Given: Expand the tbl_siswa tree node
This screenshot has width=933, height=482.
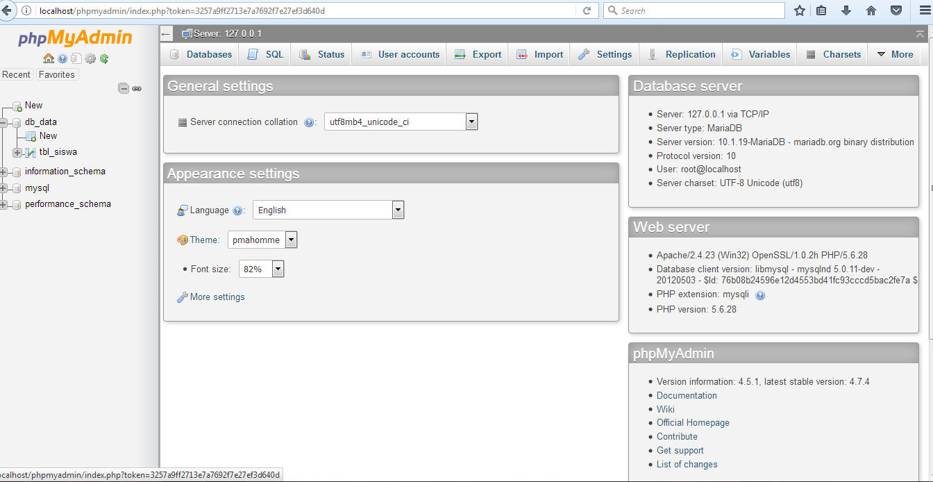Looking at the screenshot, I should coord(17,152).
